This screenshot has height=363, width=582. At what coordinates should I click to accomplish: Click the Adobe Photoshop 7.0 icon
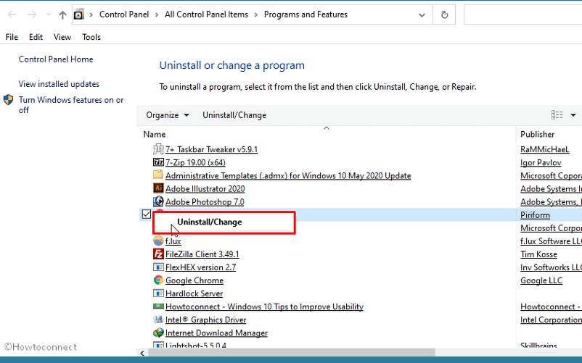click(x=158, y=201)
